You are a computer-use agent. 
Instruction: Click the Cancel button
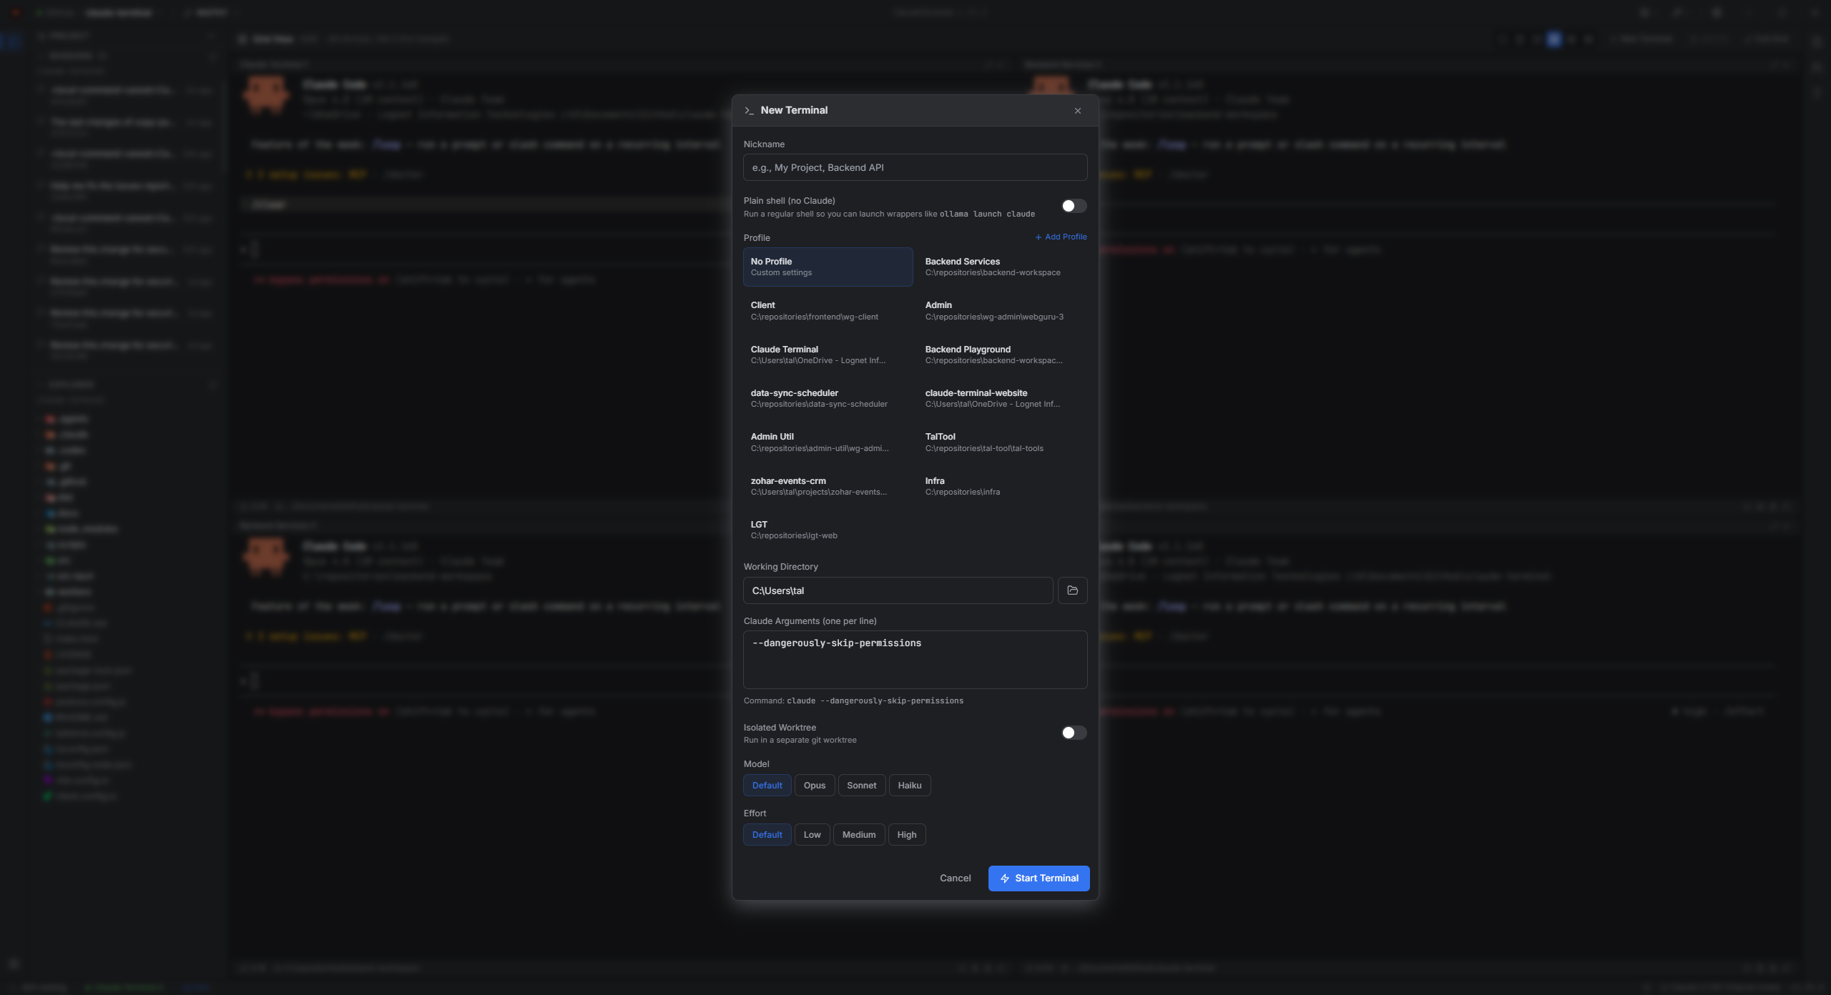pyautogui.click(x=955, y=878)
